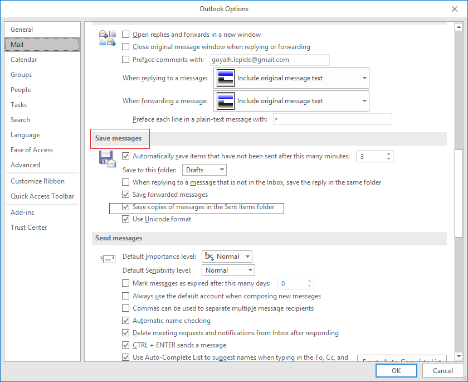Disable automatically save unsent items checkbox
The width and height of the screenshot is (468, 382).
[126, 156]
